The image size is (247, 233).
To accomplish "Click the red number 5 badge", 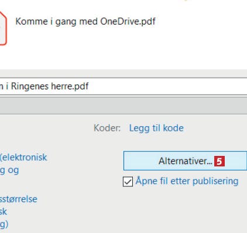I will point(219,161).
